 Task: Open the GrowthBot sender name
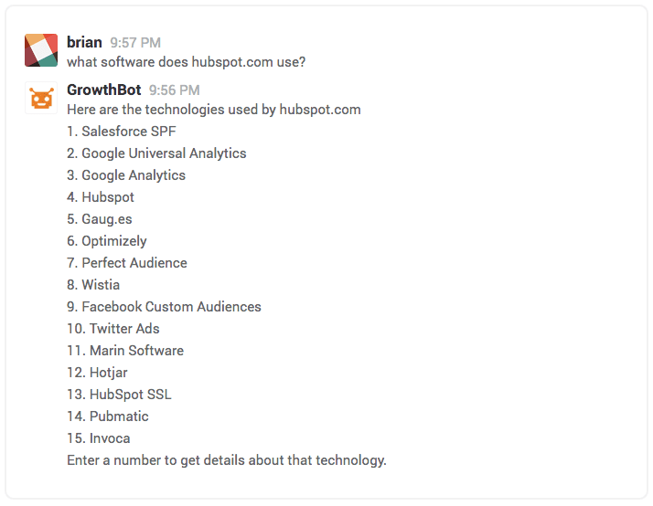[x=103, y=90]
